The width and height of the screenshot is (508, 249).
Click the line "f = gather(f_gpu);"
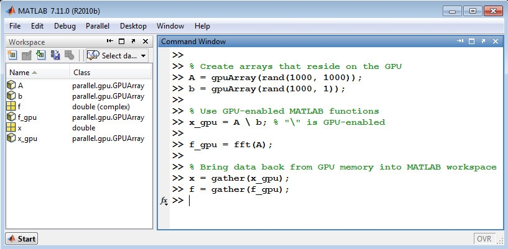tap(239, 189)
